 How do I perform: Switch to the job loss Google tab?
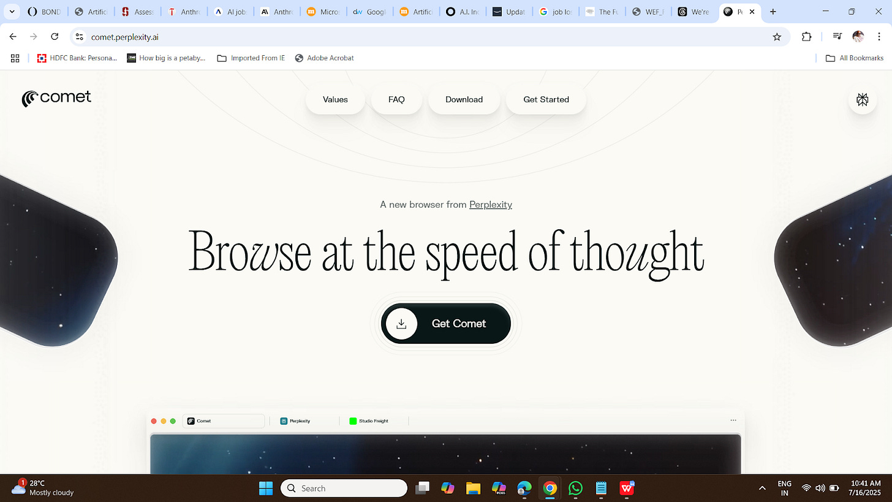pos(555,12)
